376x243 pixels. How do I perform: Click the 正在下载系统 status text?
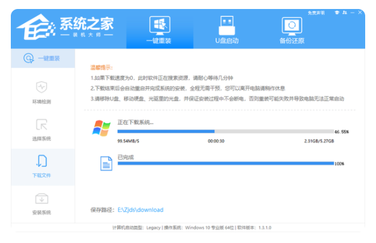tap(135, 122)
